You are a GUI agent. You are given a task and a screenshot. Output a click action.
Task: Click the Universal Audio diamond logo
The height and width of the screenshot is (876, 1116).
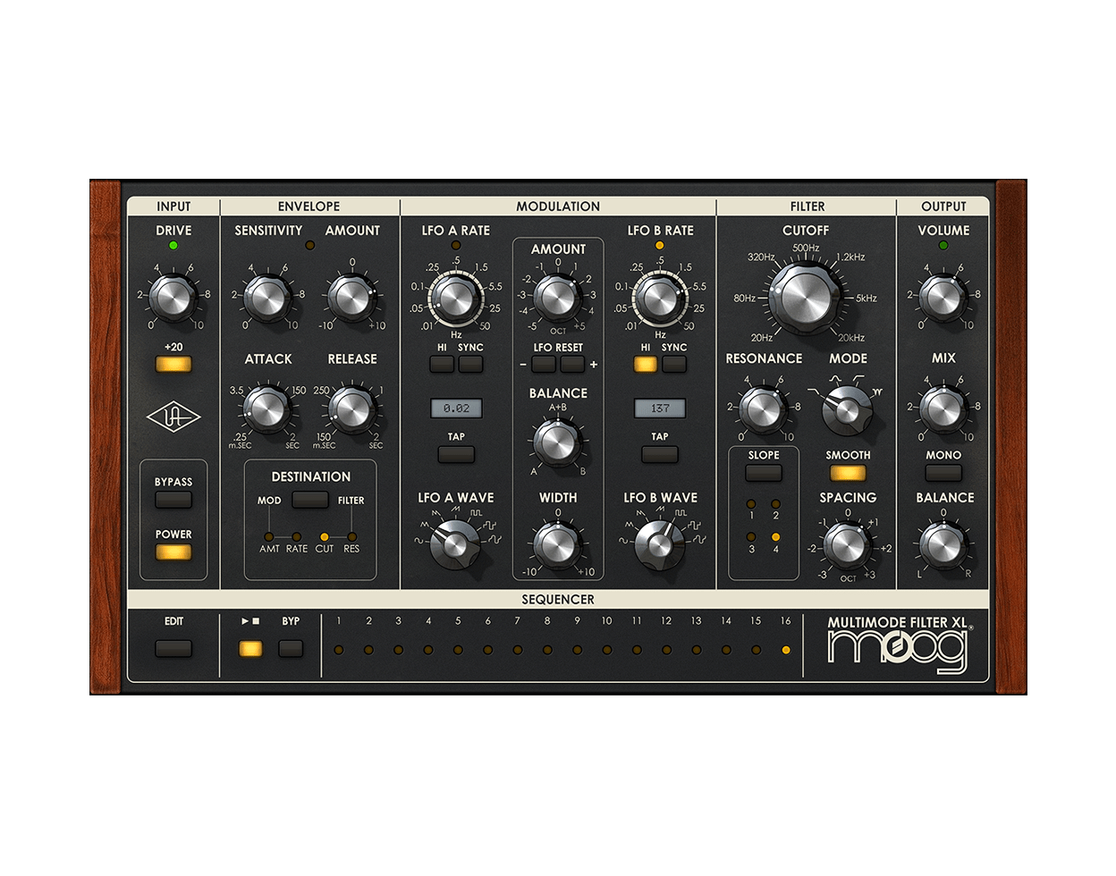click(x=173, y=417)
